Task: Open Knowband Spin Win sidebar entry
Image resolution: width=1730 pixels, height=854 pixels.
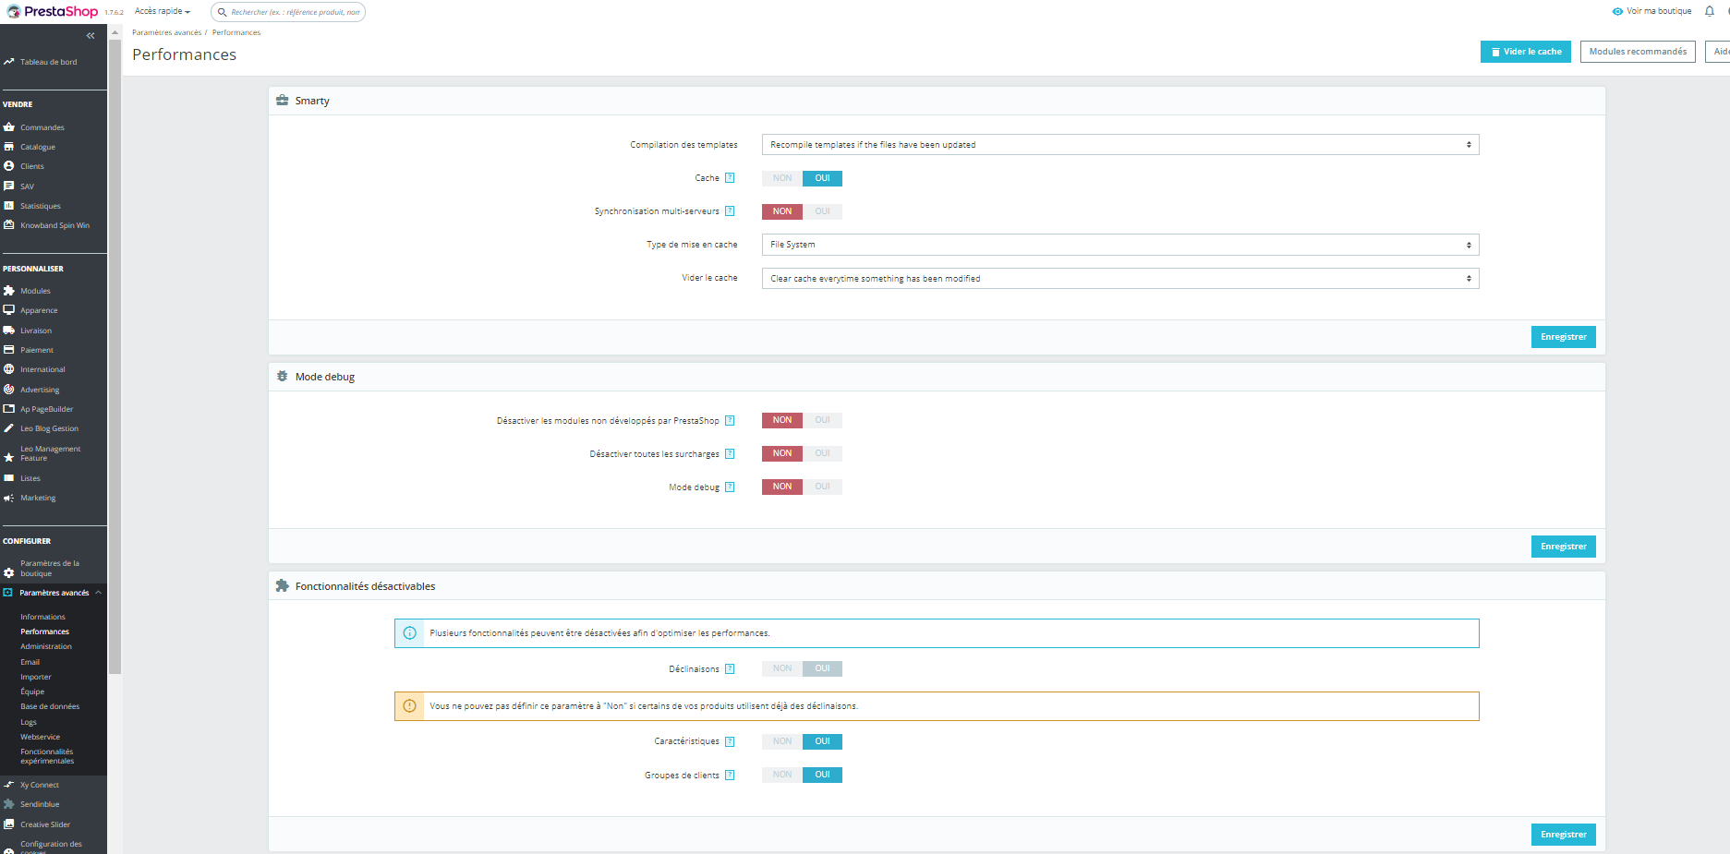Action: click(x=54, y=225)
